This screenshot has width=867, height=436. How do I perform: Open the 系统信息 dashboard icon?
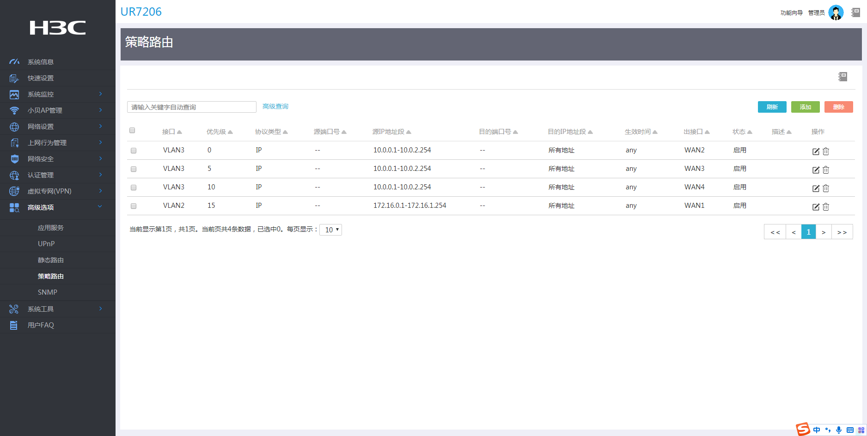point(14,62)
